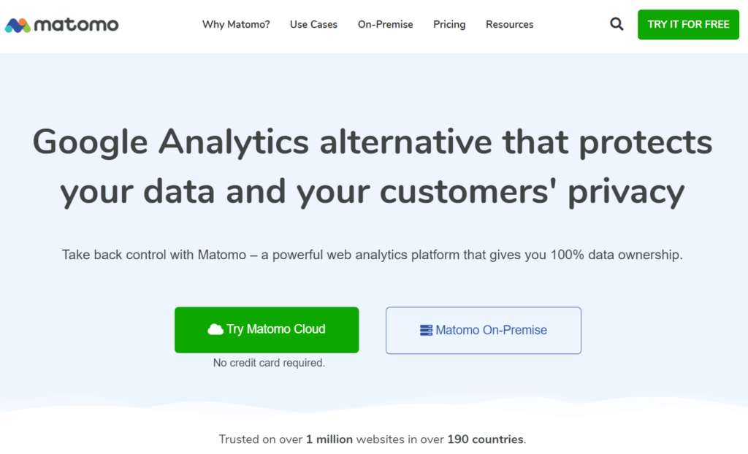This screenshot has width=748, height=454.
Task: Open the search magnifier icon
Action: pos(617,24)
